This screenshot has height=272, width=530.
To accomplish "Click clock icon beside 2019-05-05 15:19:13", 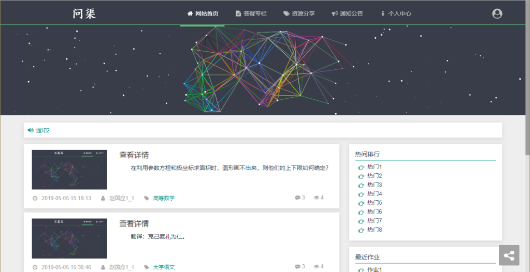I will click(35, 198).
